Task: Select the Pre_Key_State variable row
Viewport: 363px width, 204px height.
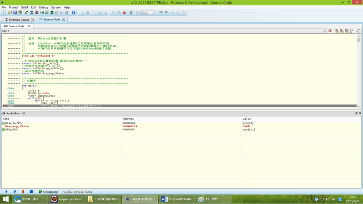Action: [181, 127]
